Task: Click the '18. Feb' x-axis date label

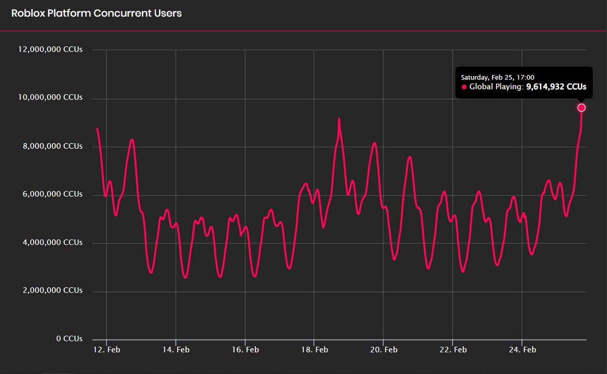Action: pyautogui.click(x=314, y=350)
